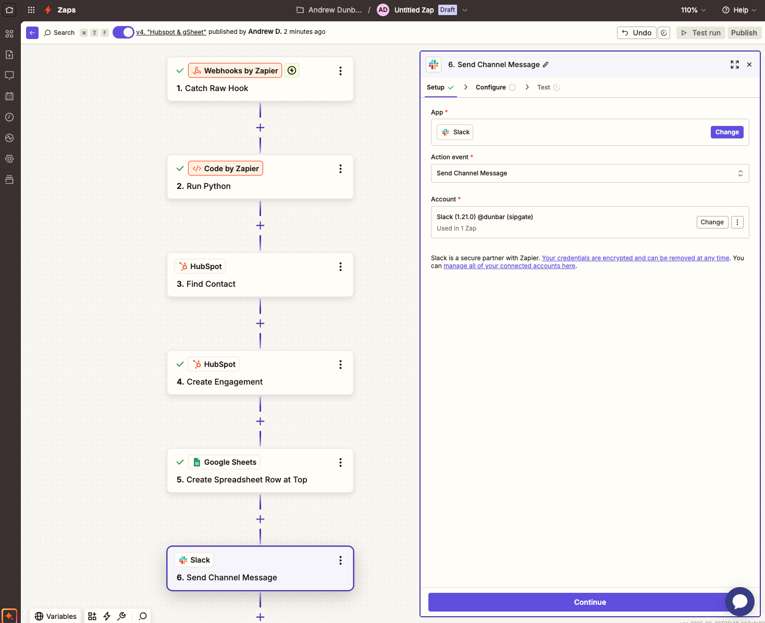
Task: Open three-dot menu on Find Contact step
Action: pyautogui.click(x=340, y=266)
